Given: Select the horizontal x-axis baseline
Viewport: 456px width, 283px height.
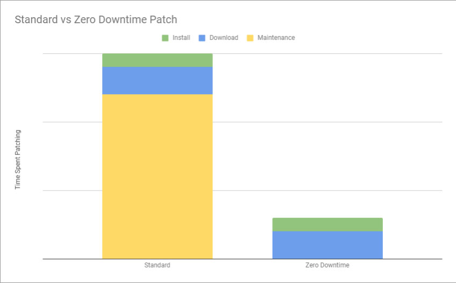Looking at the screenshot, I should (242, 259).
